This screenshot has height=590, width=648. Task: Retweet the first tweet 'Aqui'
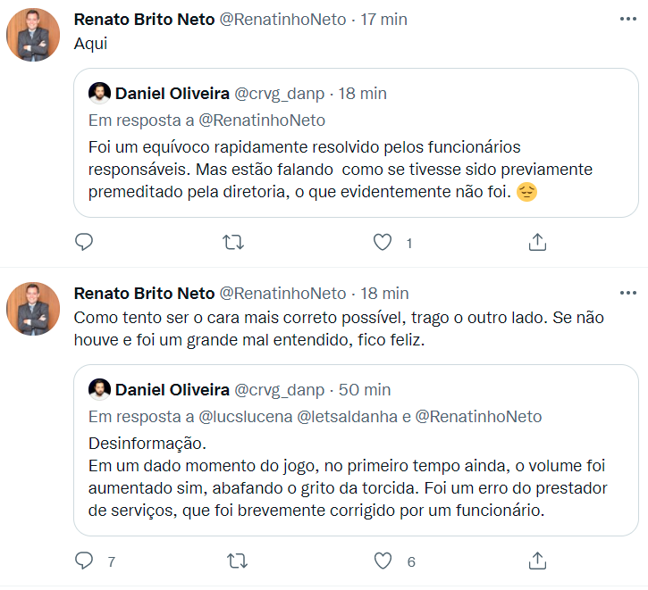[233, 242]
